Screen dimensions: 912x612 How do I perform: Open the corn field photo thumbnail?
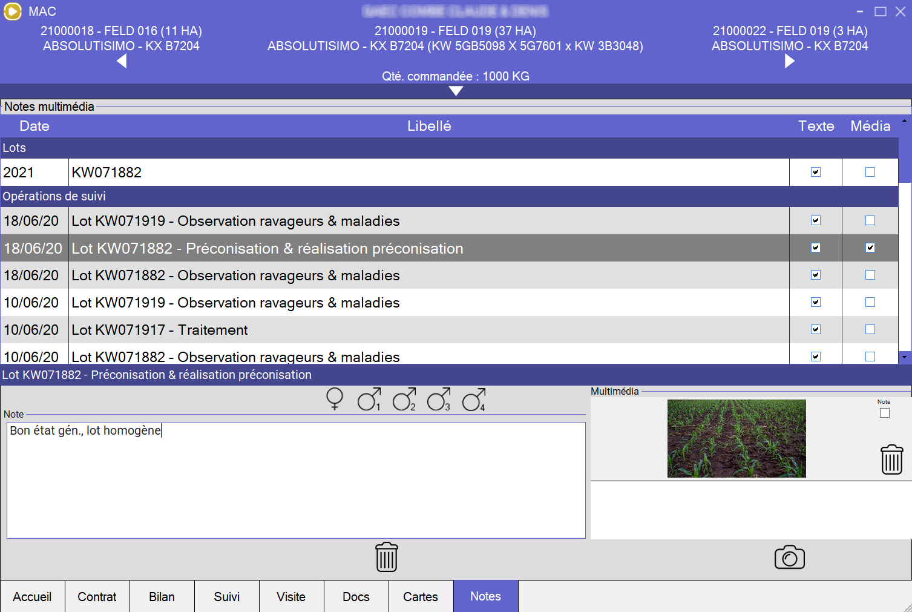coord(736,438)
